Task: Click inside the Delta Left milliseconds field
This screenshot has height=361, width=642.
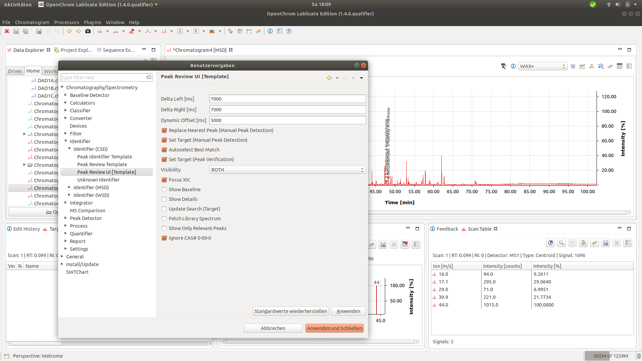Action: click(287, 99)
